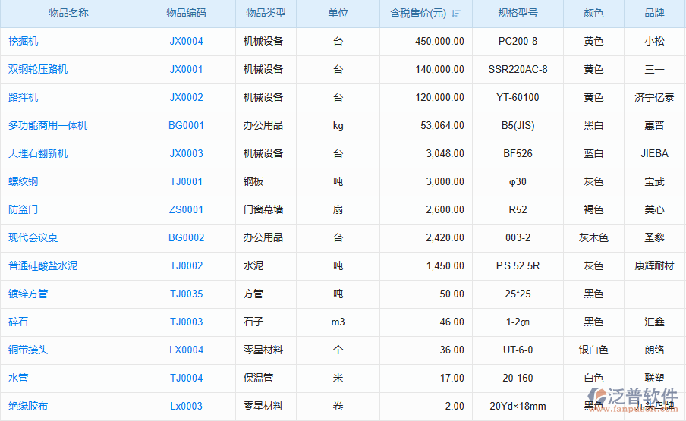This screenshot has width=686, height=421.
Task: Open the 挖掘机 item link
Action: click(x=24, y=42)
